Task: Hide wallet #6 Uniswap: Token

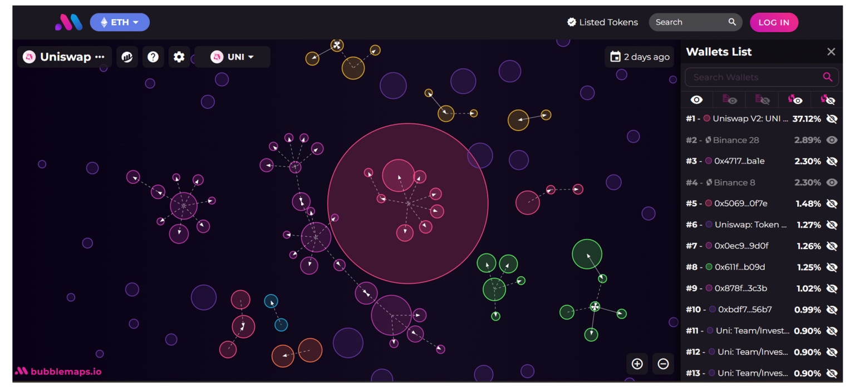Action: click(832, 225)
